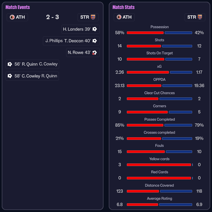
Task: Click the red ATH Possession bar
Action: pos(145,33)
